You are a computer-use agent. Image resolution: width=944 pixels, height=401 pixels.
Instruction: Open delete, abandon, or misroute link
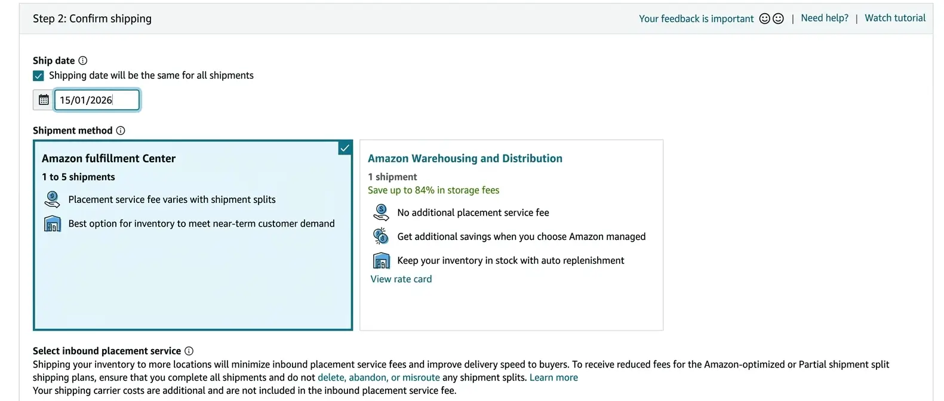click(379, 378)
